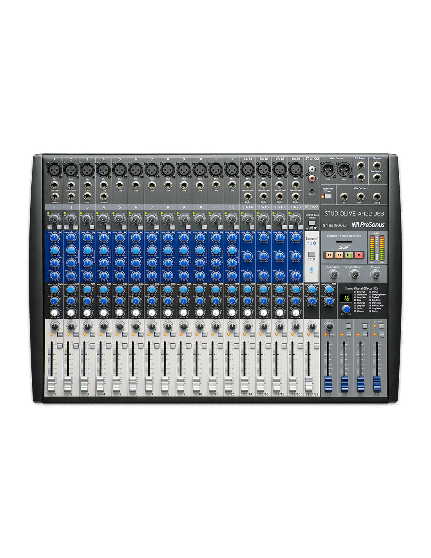This screenshot has height=558, width=431.
Task: Click the MON 2 AUX output jack
Action: [377, 197]
